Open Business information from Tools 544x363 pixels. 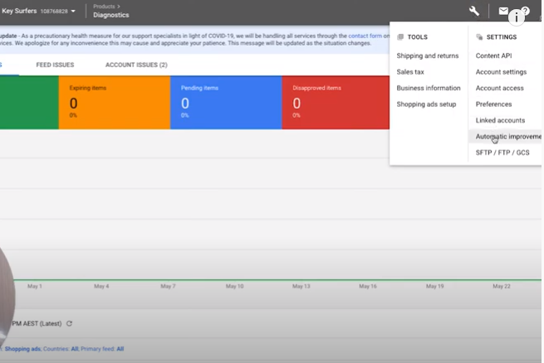click(429, 88)
